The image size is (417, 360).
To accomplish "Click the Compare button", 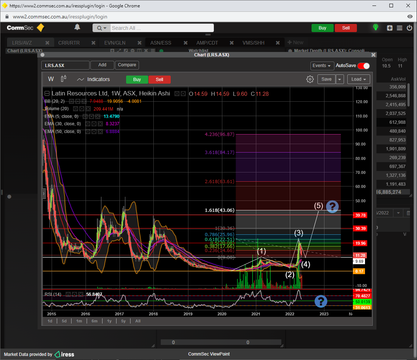I will point(127,65).
